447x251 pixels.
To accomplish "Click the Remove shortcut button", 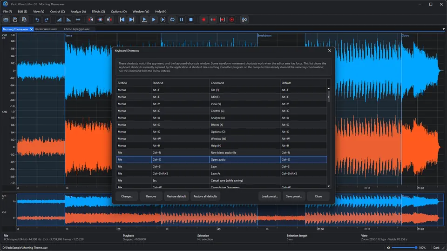I will click(151, 196).
